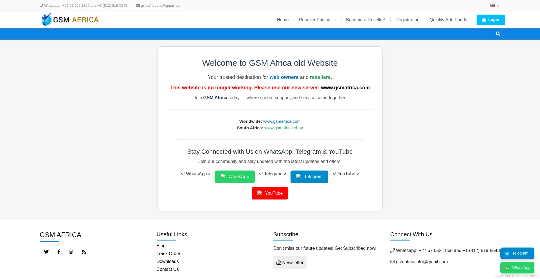Click the header envelope icon
The width and height of the screenshot is (540, 279).
coord(138,5)
